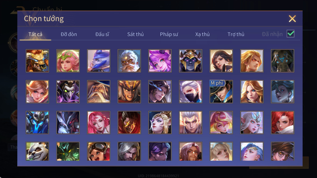Image resolution: width=317 pixels, height=178 pixels.
Task: Close the 'Chọn tướng' dialog
Action: point(292,19)
